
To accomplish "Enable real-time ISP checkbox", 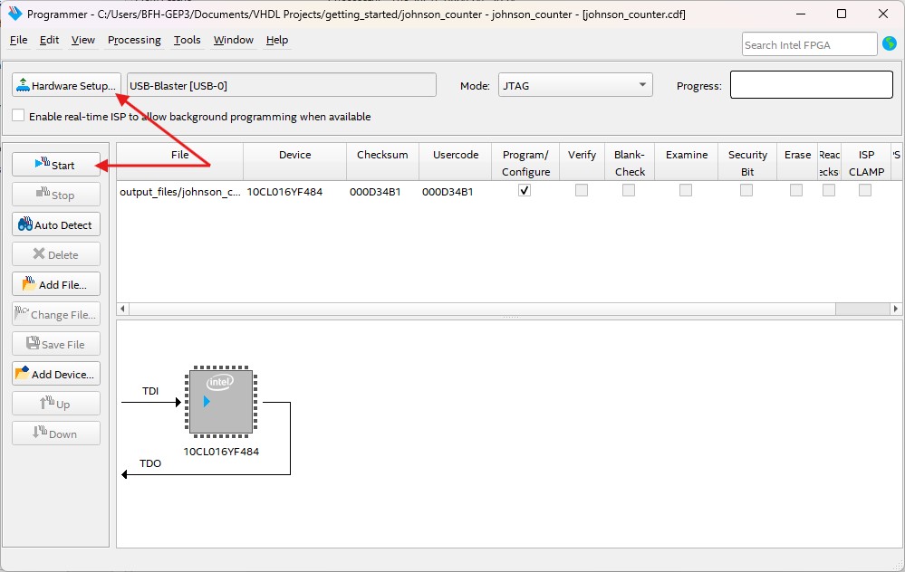I will (x=18, y=115).
